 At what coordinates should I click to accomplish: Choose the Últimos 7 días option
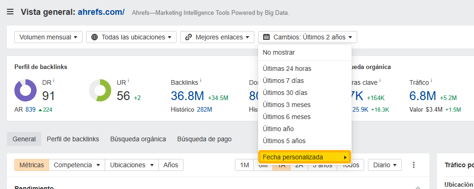305,81
